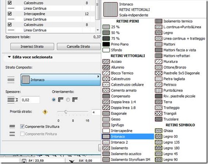Select the Alluminio hatch icon
Screen dimensions: 208x164
click(106, 67)
